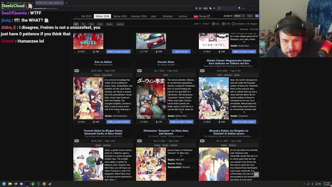Click the PV badge for Kizoku Tensei
332x187 pixels.
(202, 71)
